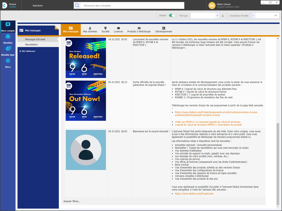Click the search magnifier icon
282x211 pixels.
tap(77, 5)
